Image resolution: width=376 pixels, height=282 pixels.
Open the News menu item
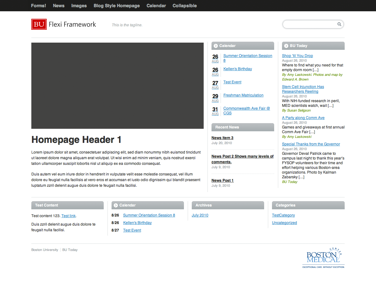[59, 6]
